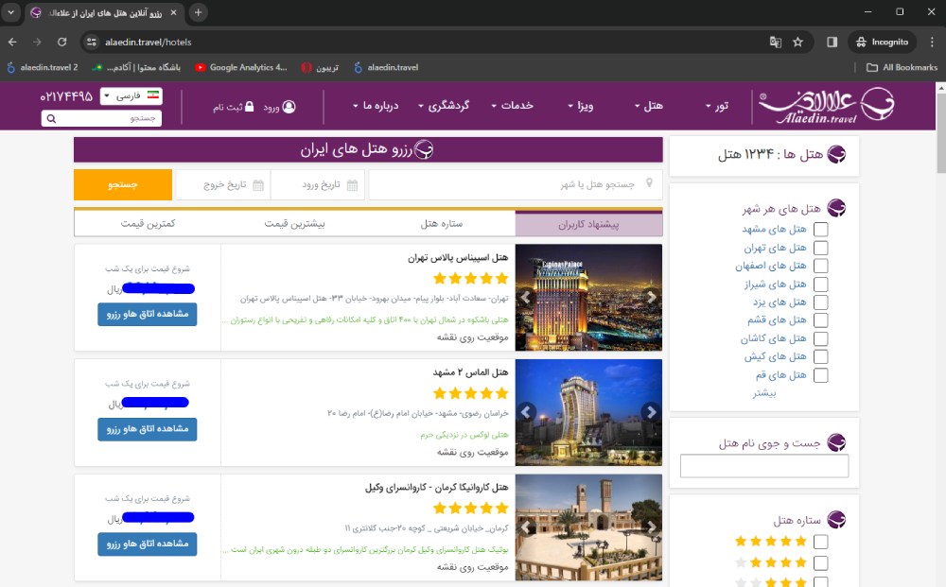946x587 pixels.
Task: Check the هتل های تهران checkbox
Action: pos(821,248)
